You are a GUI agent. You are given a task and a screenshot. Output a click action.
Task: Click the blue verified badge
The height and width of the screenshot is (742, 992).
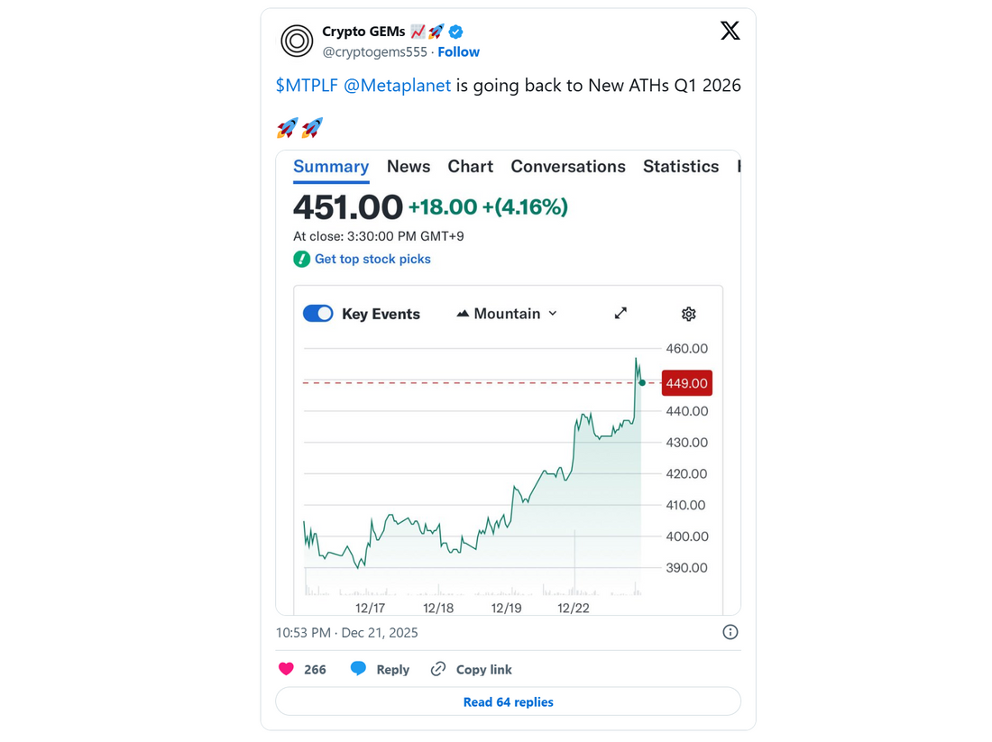pos(455,31)
